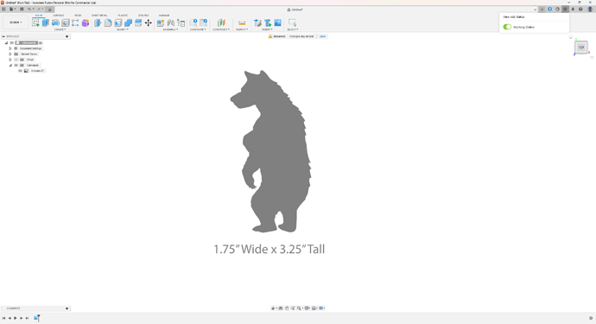
Task: Choose the Fillet tool in Modify
Action: click(x=108, y=23)
